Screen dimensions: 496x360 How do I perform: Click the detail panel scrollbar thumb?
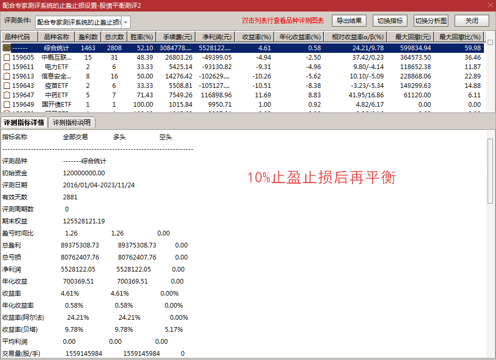point(490,171)
